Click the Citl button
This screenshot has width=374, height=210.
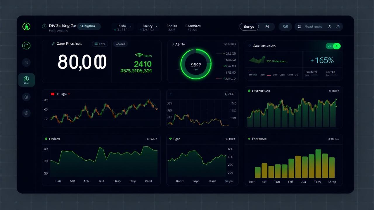pyautogui.click(x=285, y=27)
